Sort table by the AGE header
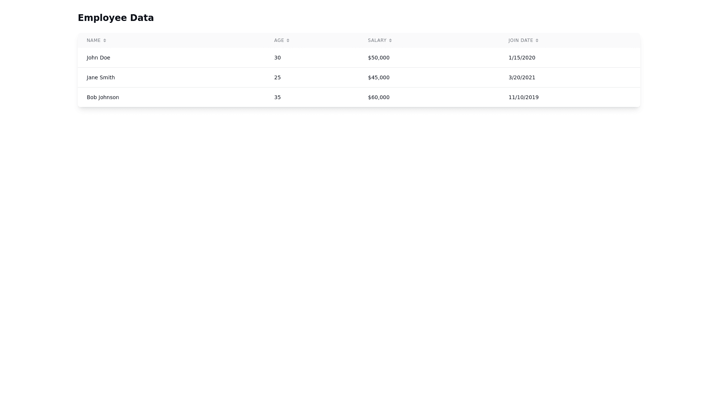 (279, 40)
